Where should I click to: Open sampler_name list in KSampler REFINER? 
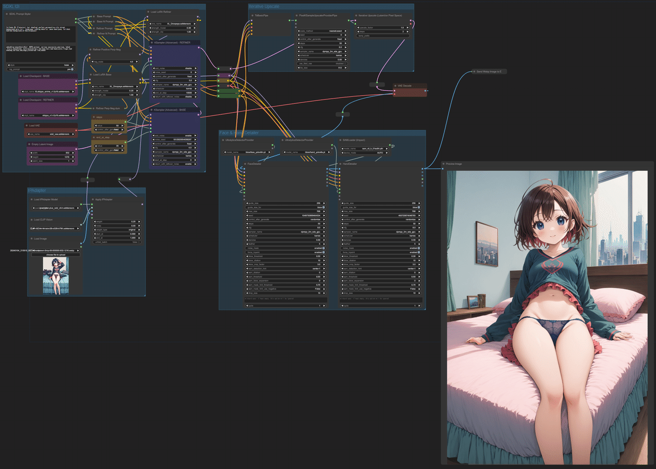pyautogui.click(x=174, y=84)
